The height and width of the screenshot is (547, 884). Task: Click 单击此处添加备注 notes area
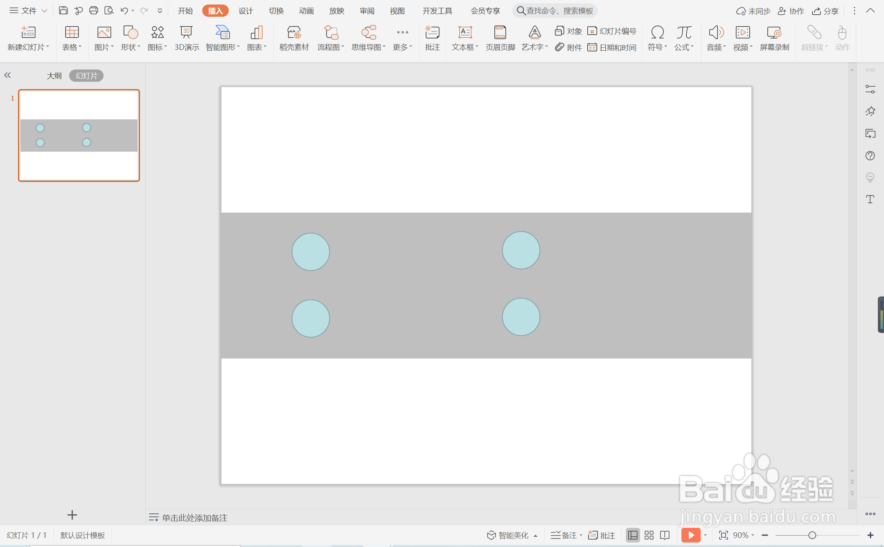(194, 518)
